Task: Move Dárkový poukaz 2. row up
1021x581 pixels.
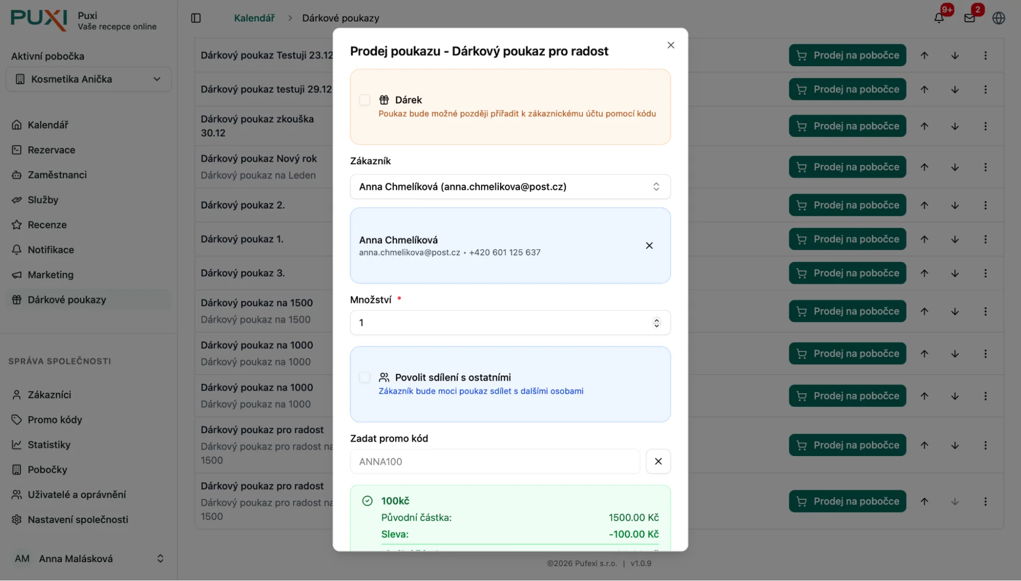Action: click(x=924, y=205)
